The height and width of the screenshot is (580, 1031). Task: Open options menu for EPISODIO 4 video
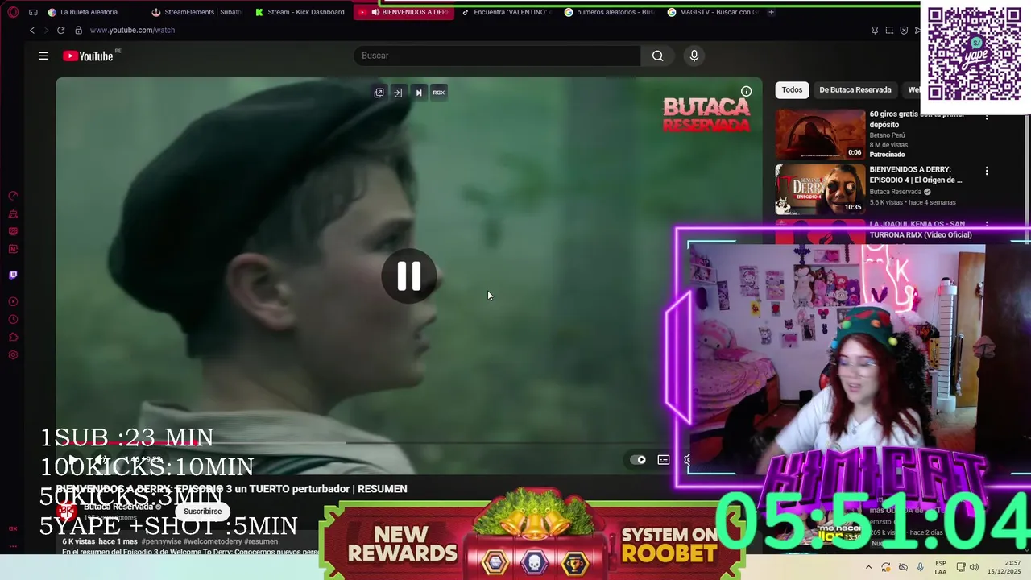[x=987, y=171]
